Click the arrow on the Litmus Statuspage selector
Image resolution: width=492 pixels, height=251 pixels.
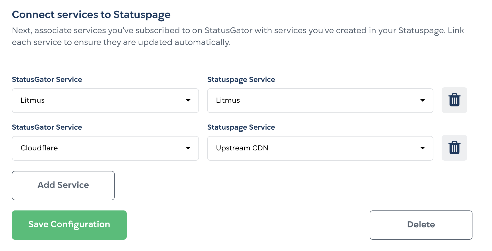(423, 100)
